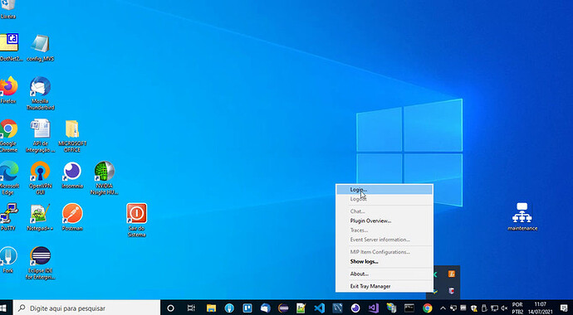Image resolution: width=573 pixels, height=315 pixels.
Task: Open Cortana circle on the taskbar
Action: (170, 308)
